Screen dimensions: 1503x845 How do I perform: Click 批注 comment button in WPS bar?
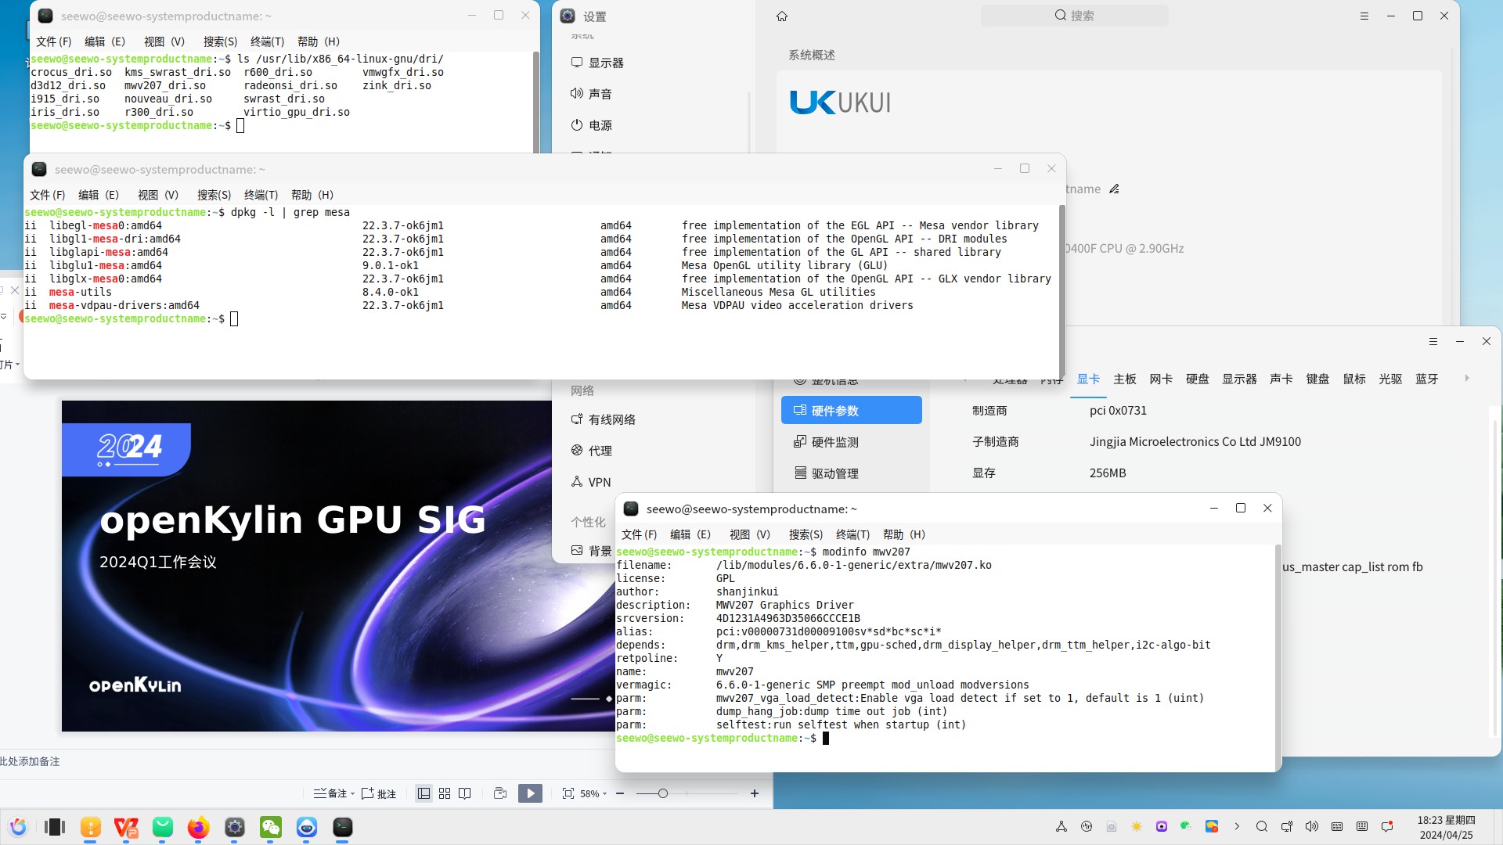click(x=379, y=793)
